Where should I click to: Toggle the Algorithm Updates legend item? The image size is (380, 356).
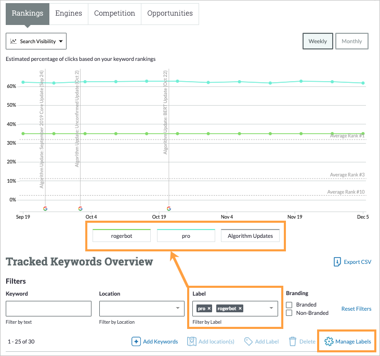[x=251, y=236]
